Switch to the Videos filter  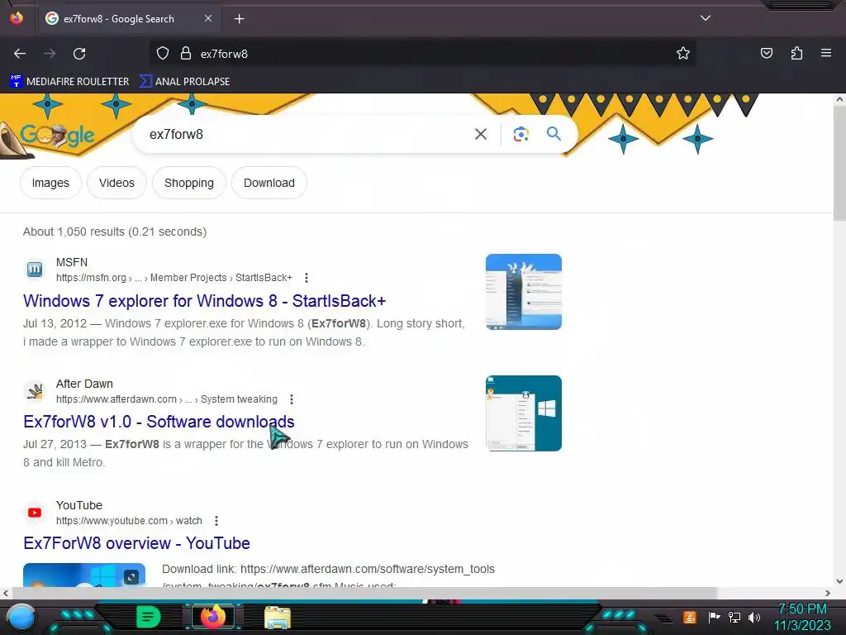click(116, 183)
